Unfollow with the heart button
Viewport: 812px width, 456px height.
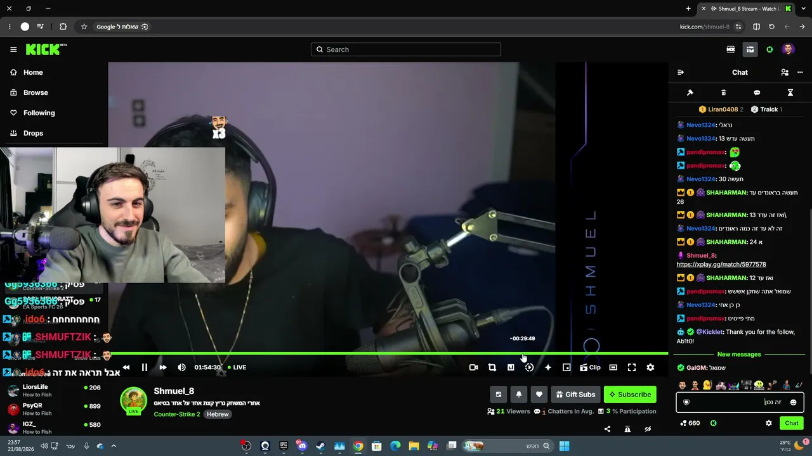click(539, 395)
